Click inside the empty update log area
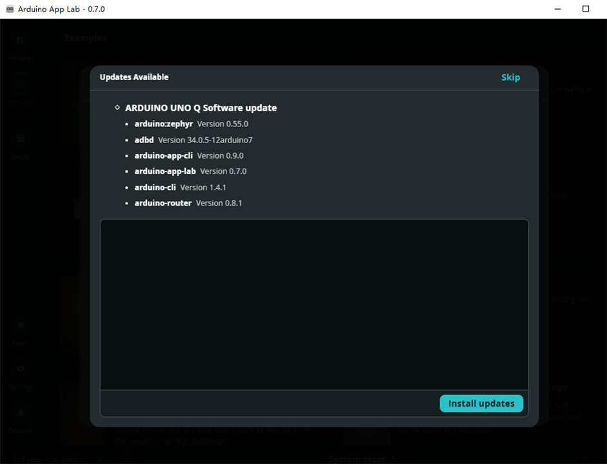This screenshot has width=607, height=464. pyautogui.click(x=314, y=305)
